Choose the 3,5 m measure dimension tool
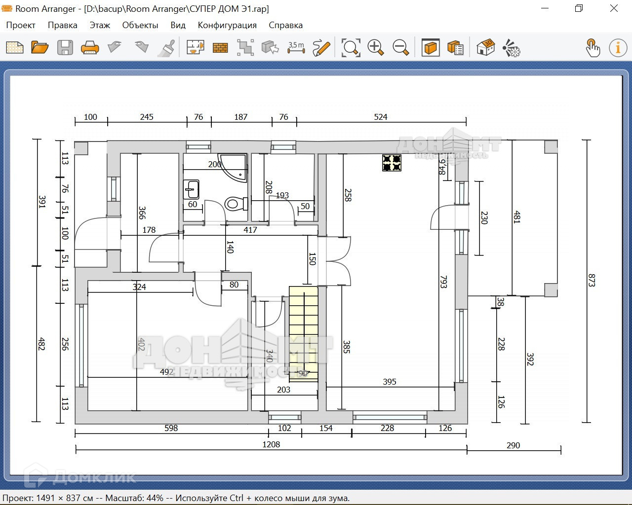632x505 pixels. click(x=296, y=48)
